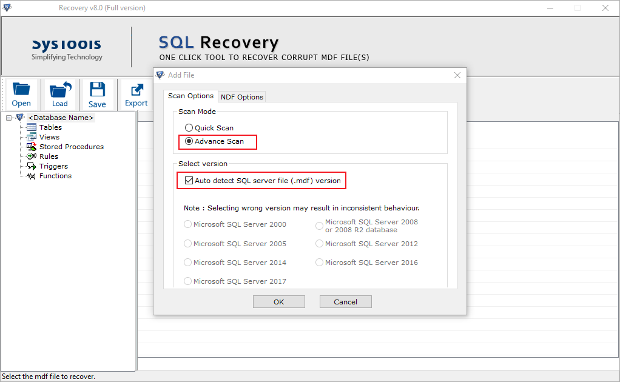Select the <Database Name> tree item
Viewport: 620px width, 382px height.
coord(61,118)
